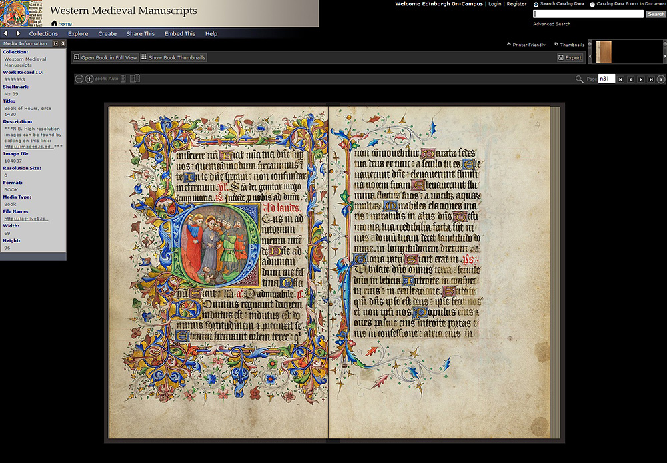Open the Share This menu
The width and height of the screenshot is (667, 463).
(x=140, y=33)
